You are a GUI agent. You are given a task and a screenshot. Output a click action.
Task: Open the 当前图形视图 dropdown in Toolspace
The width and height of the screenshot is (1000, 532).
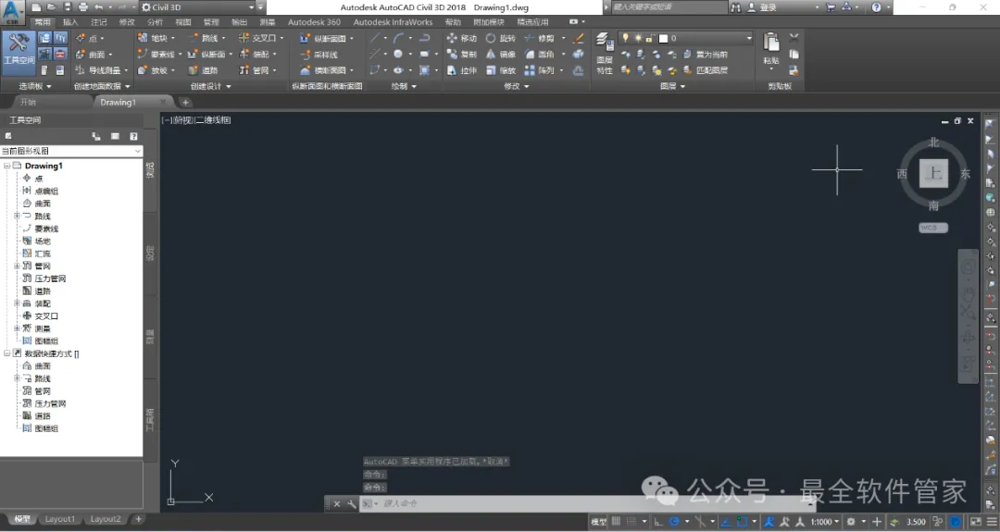[71, 151]
